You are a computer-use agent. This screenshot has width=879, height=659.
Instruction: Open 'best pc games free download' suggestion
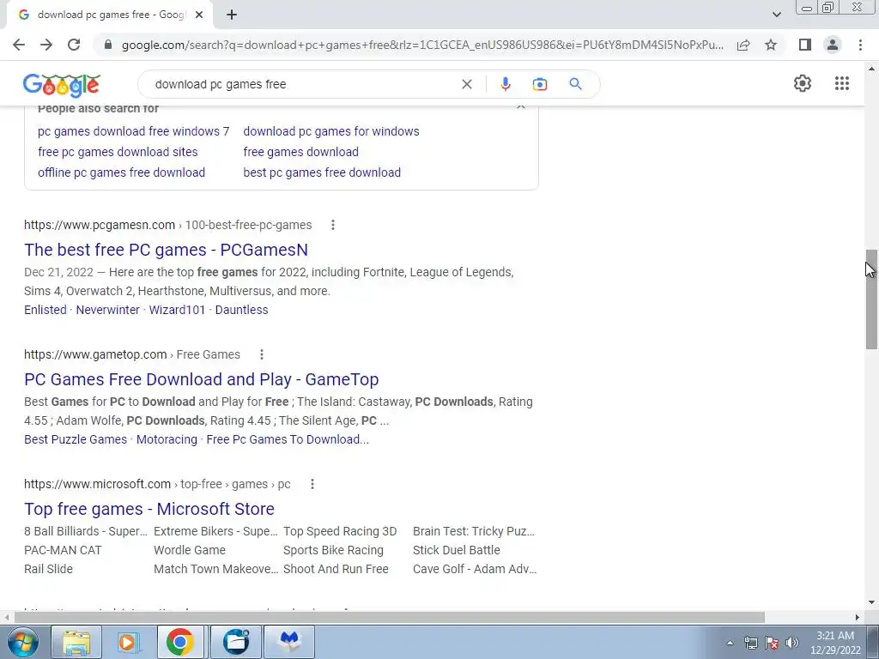[x=322, y=172]
